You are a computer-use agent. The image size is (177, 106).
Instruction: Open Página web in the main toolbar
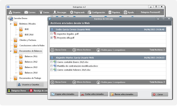pos(77,12)
